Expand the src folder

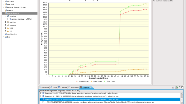click(x=6, y=31)
